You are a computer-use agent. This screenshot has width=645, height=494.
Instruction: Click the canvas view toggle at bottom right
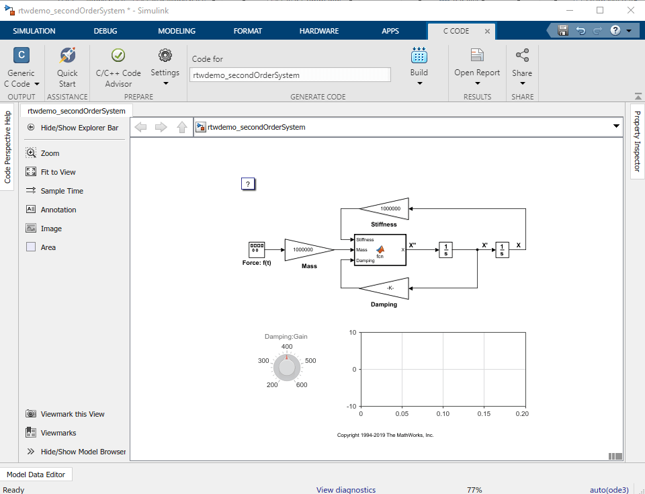click(615, 456)
